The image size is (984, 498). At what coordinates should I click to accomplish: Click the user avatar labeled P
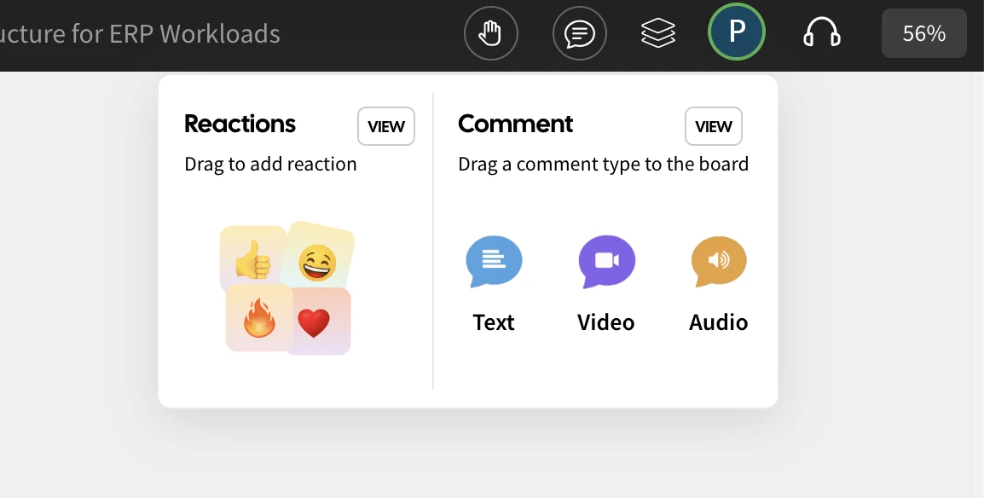point(737,33)
